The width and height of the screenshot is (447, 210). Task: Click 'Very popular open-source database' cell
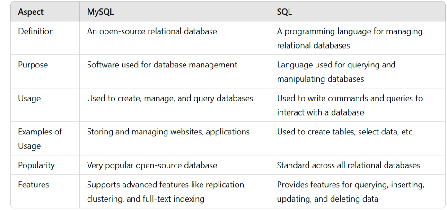[175, 165]
